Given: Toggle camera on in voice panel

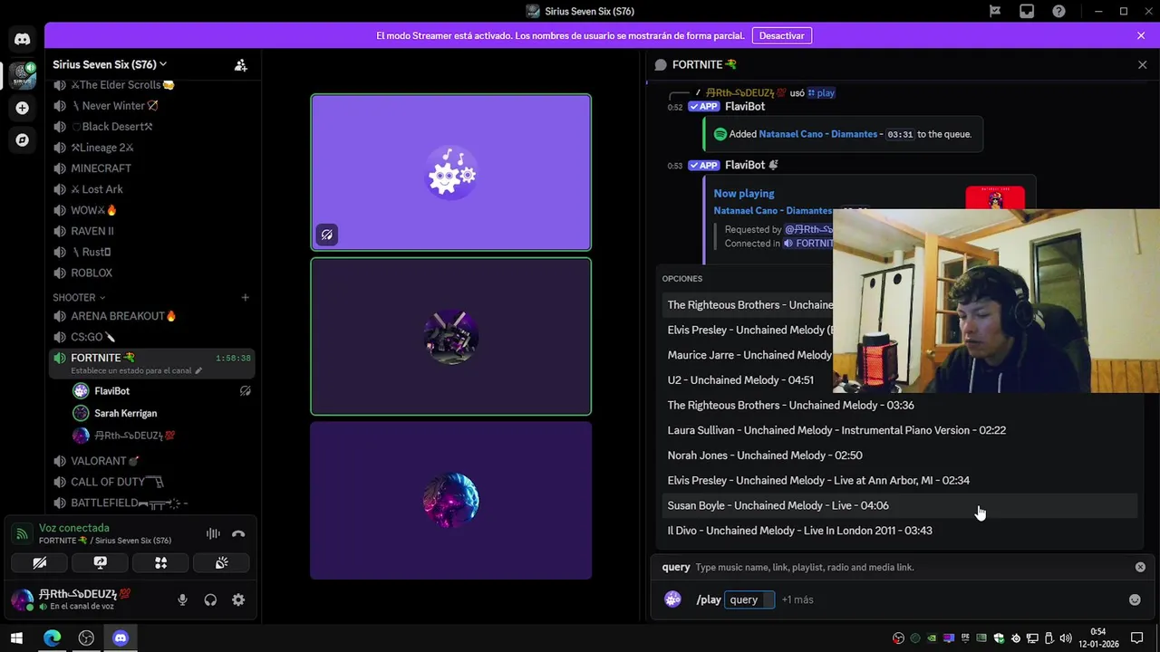Looking at the screenshot, I should 40,563.
